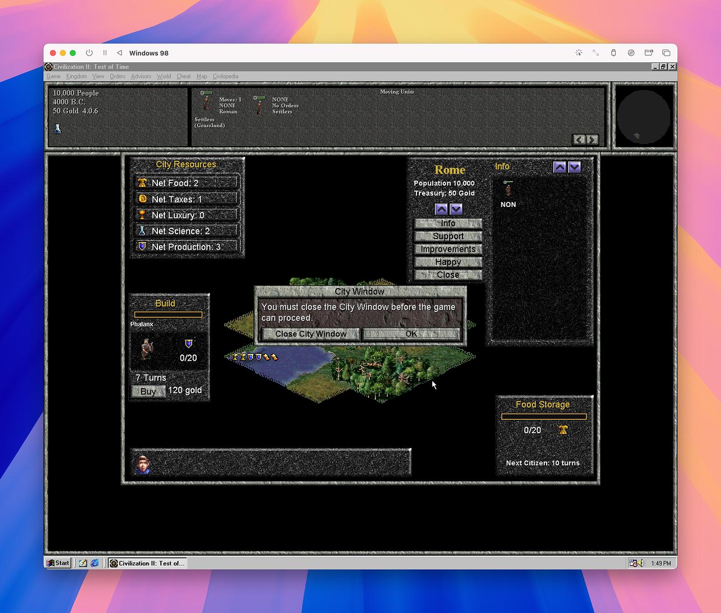Image resolution: width=721 pixels, height=613 pixels.
Task: Open the Windows 98 Start menu
Action: (x=58, y=563)
